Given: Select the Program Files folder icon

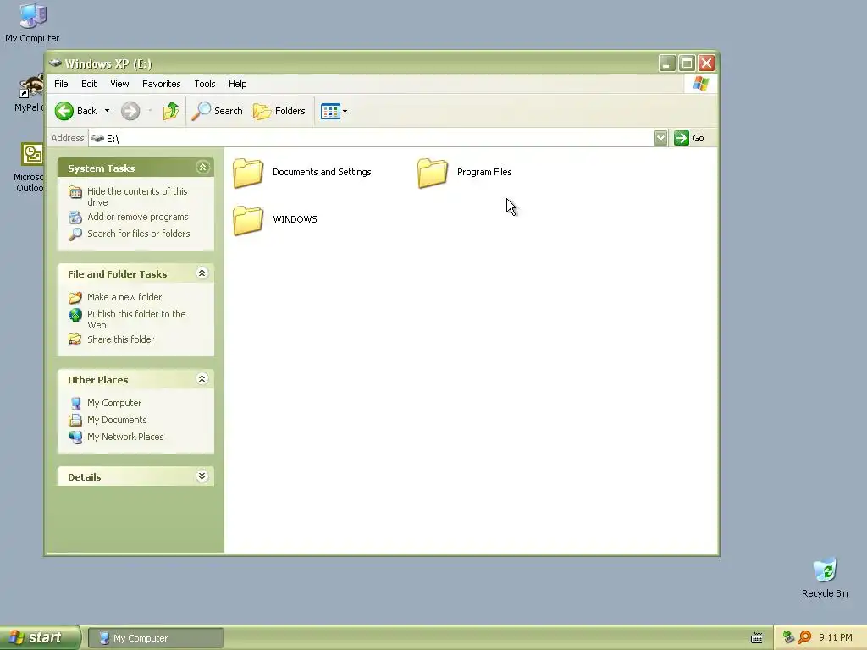Looking at the screenshot, I should tap(433, 173).
